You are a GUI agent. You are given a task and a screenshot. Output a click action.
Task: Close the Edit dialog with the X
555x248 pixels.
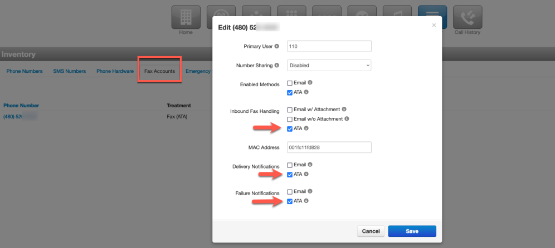[434, 26]
